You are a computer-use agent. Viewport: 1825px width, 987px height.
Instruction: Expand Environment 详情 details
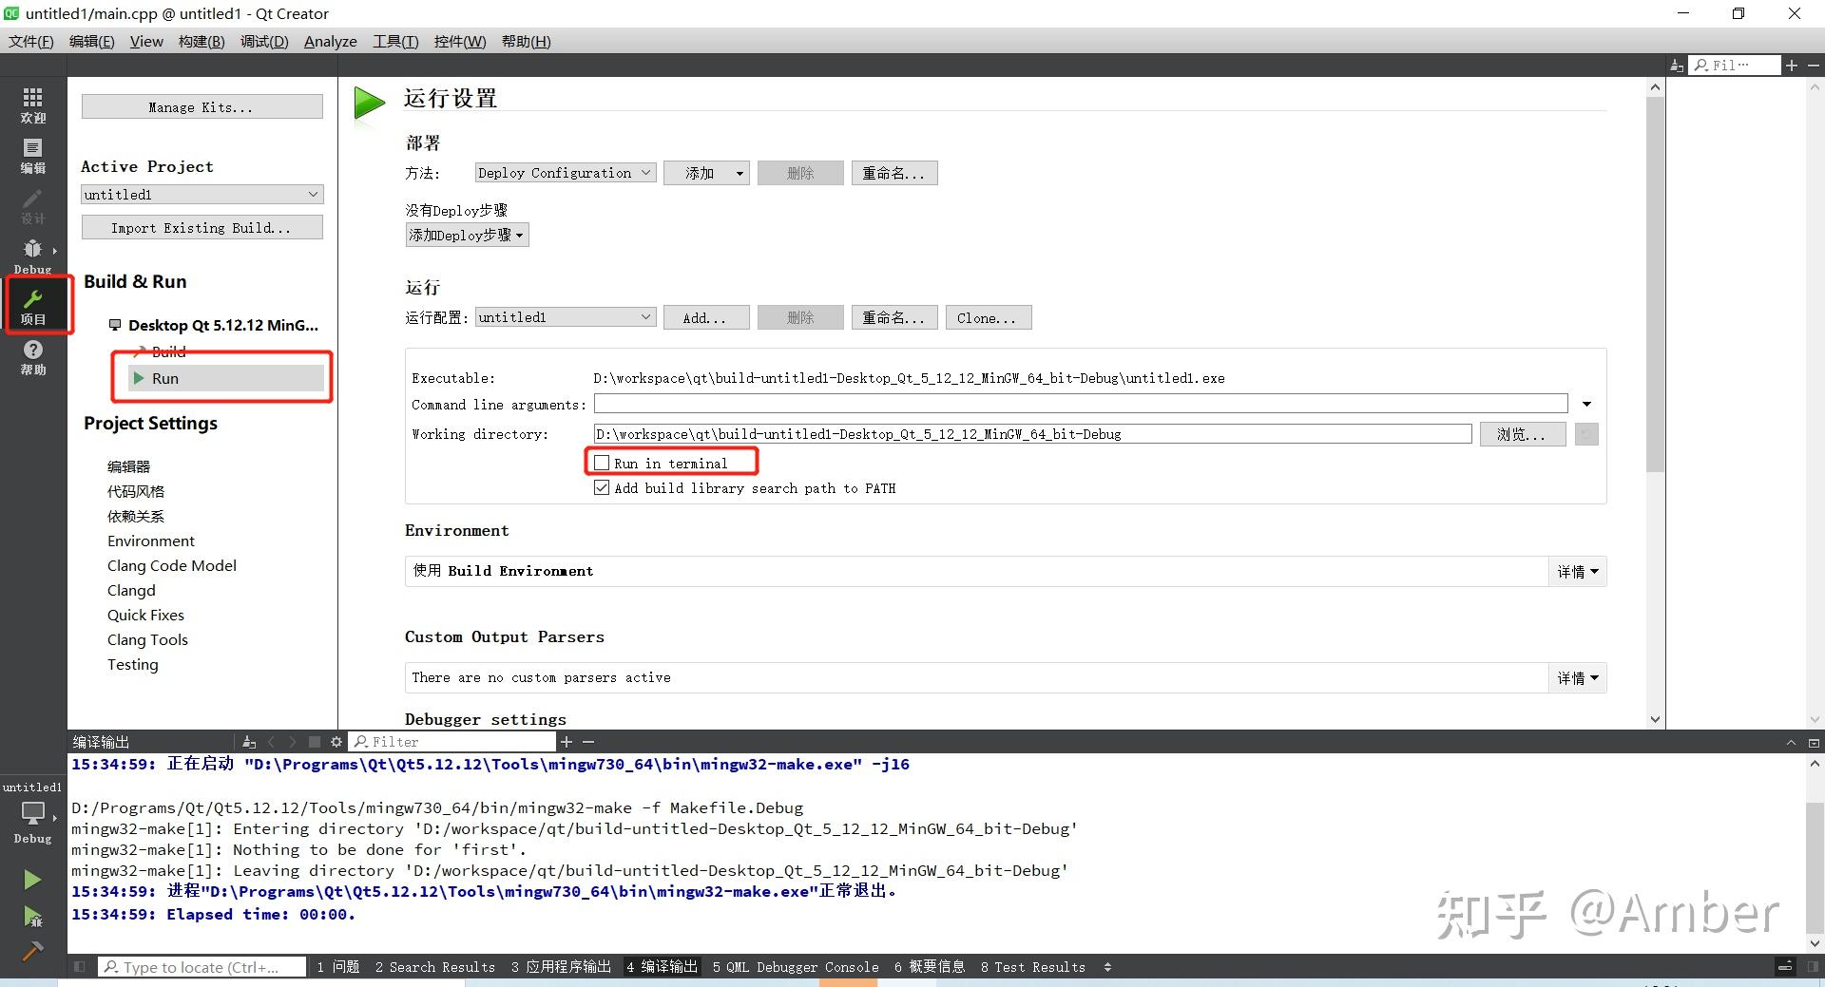pos(1577,571)
